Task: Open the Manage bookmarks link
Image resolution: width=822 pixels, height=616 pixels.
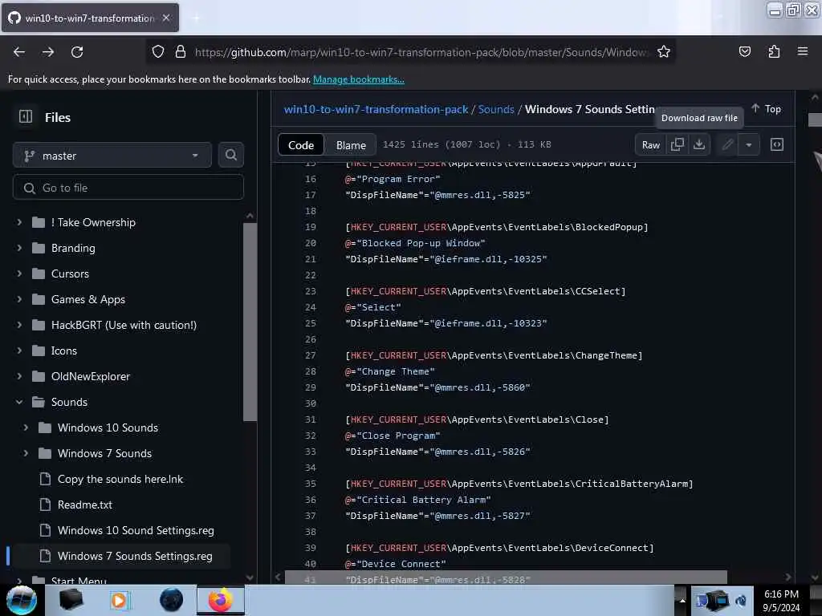Action: pos(359,79)
